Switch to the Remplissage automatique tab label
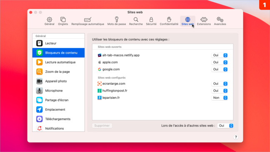This screenshot has height=152, width=270. 87,24
